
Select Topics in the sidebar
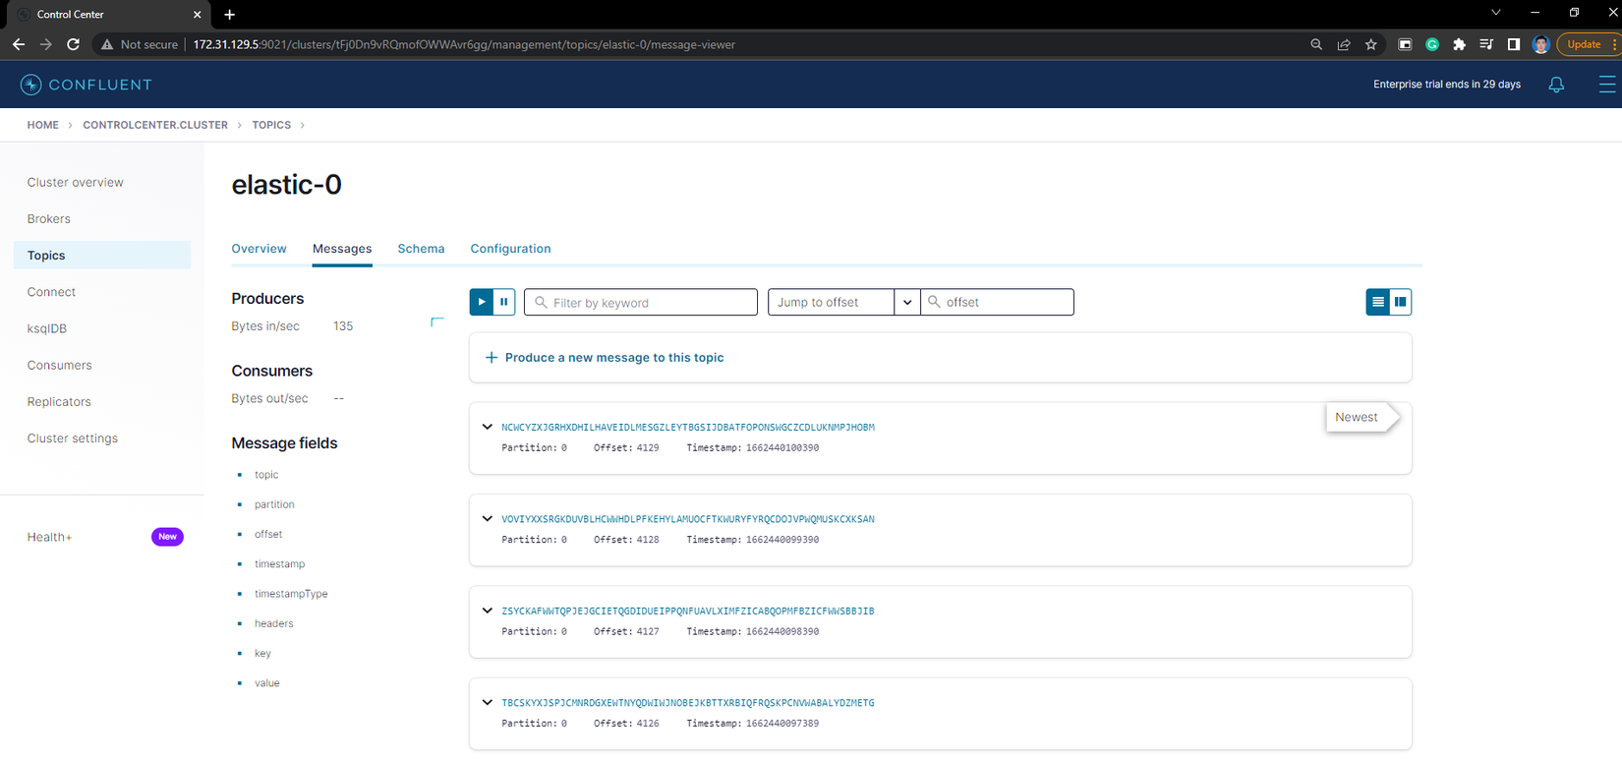(x=102, y=255)
